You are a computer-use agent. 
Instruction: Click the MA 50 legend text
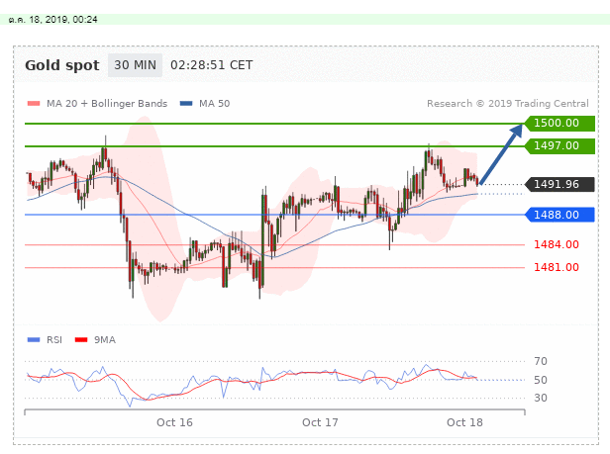pos(214,104)
